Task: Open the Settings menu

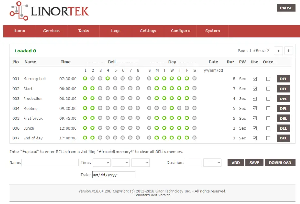Action: click(148, 31)
